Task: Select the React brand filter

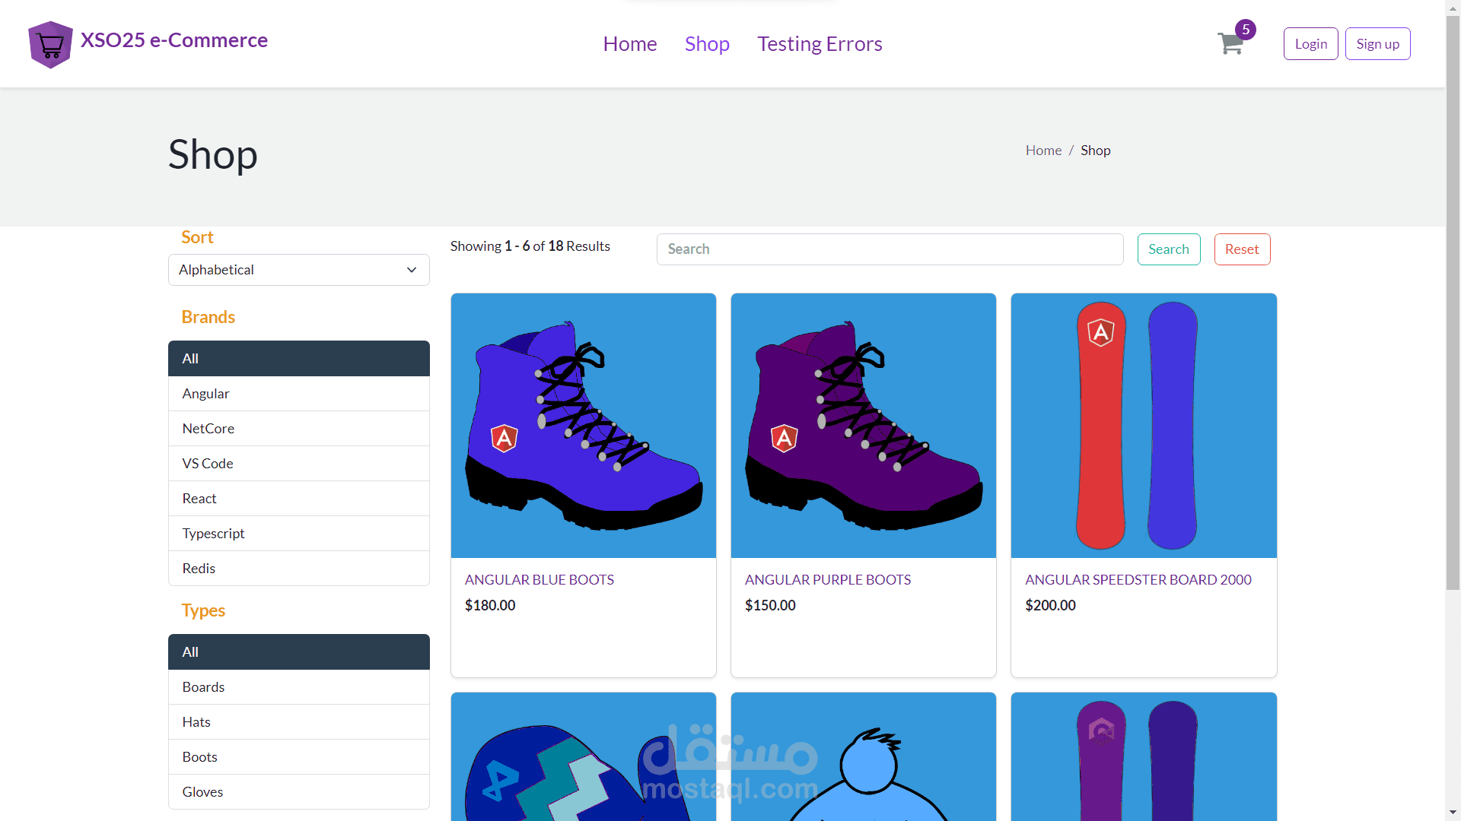Action: (x=298, y=499)
